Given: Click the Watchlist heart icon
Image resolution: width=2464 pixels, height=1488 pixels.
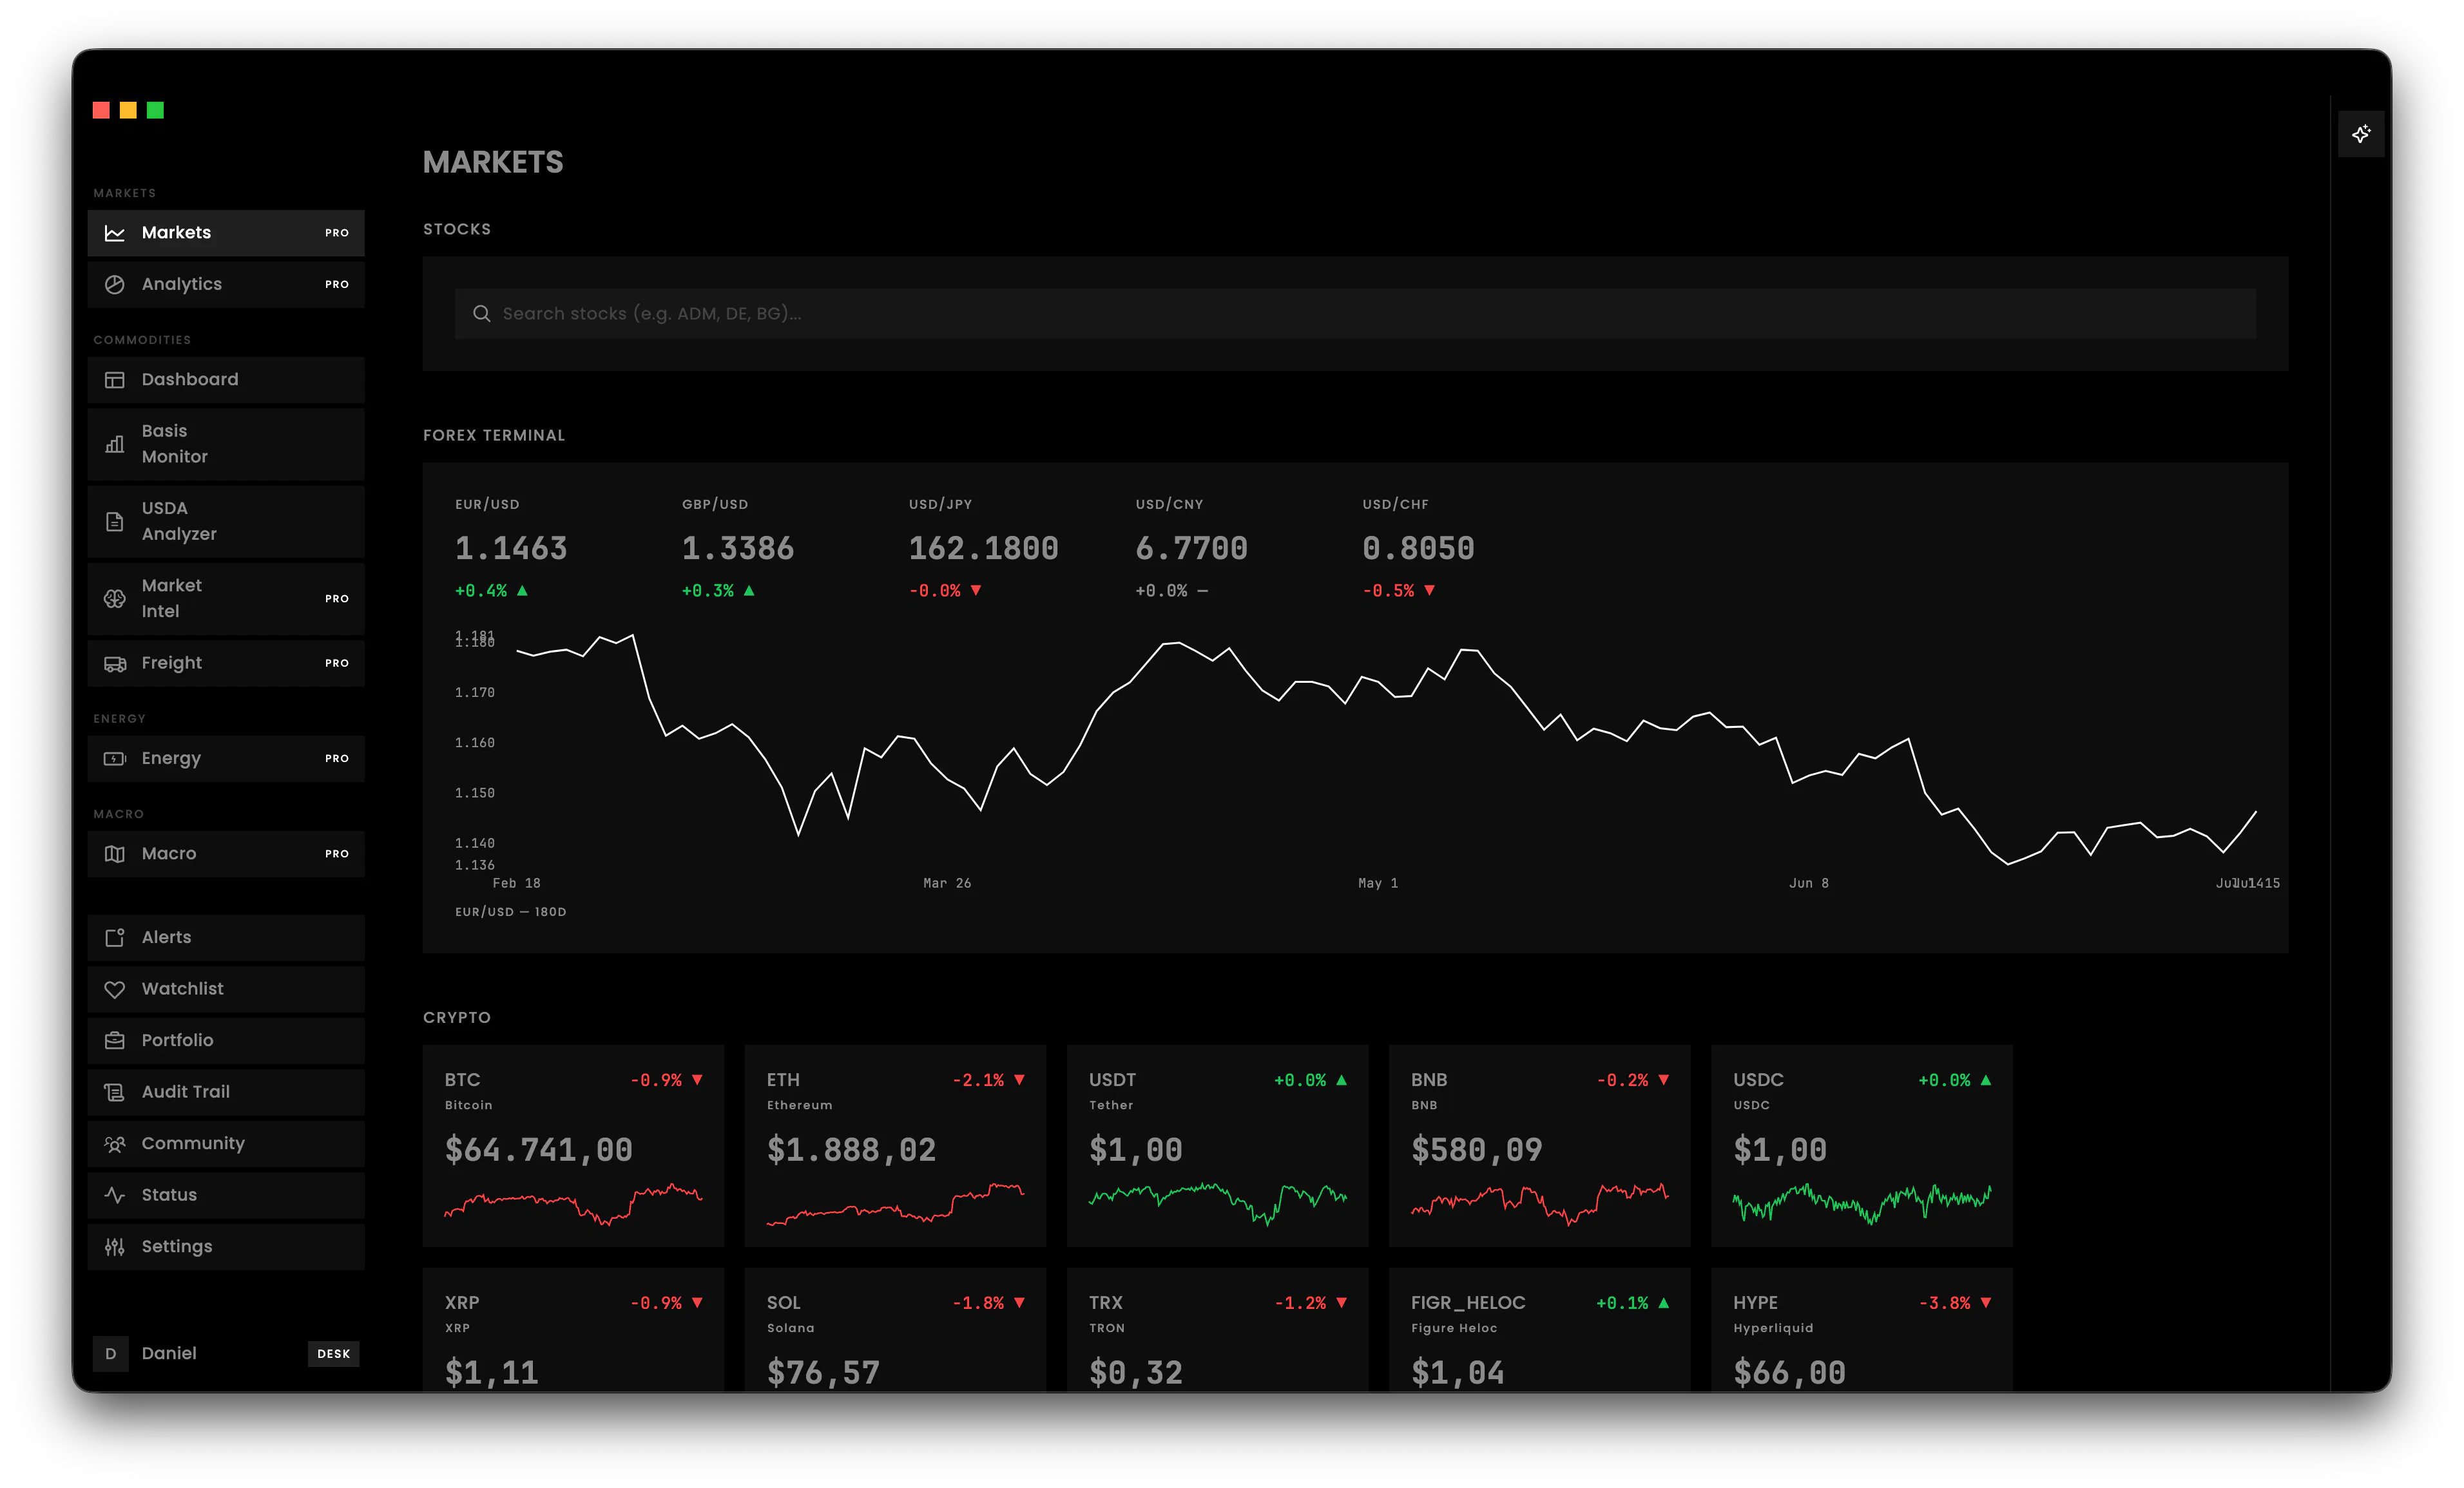Looking at the screenshot, I should [115, 989].
